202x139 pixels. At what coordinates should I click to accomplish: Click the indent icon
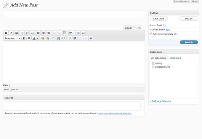75,38
